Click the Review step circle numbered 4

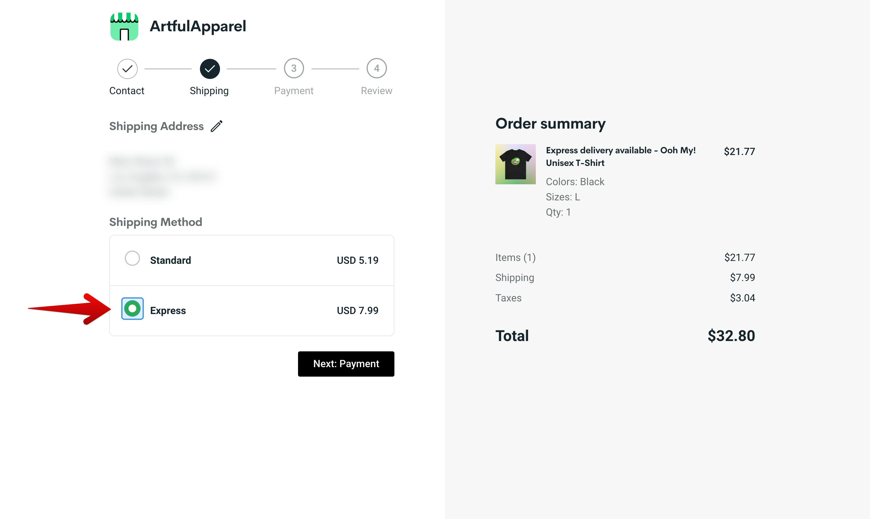coord(377,69)
